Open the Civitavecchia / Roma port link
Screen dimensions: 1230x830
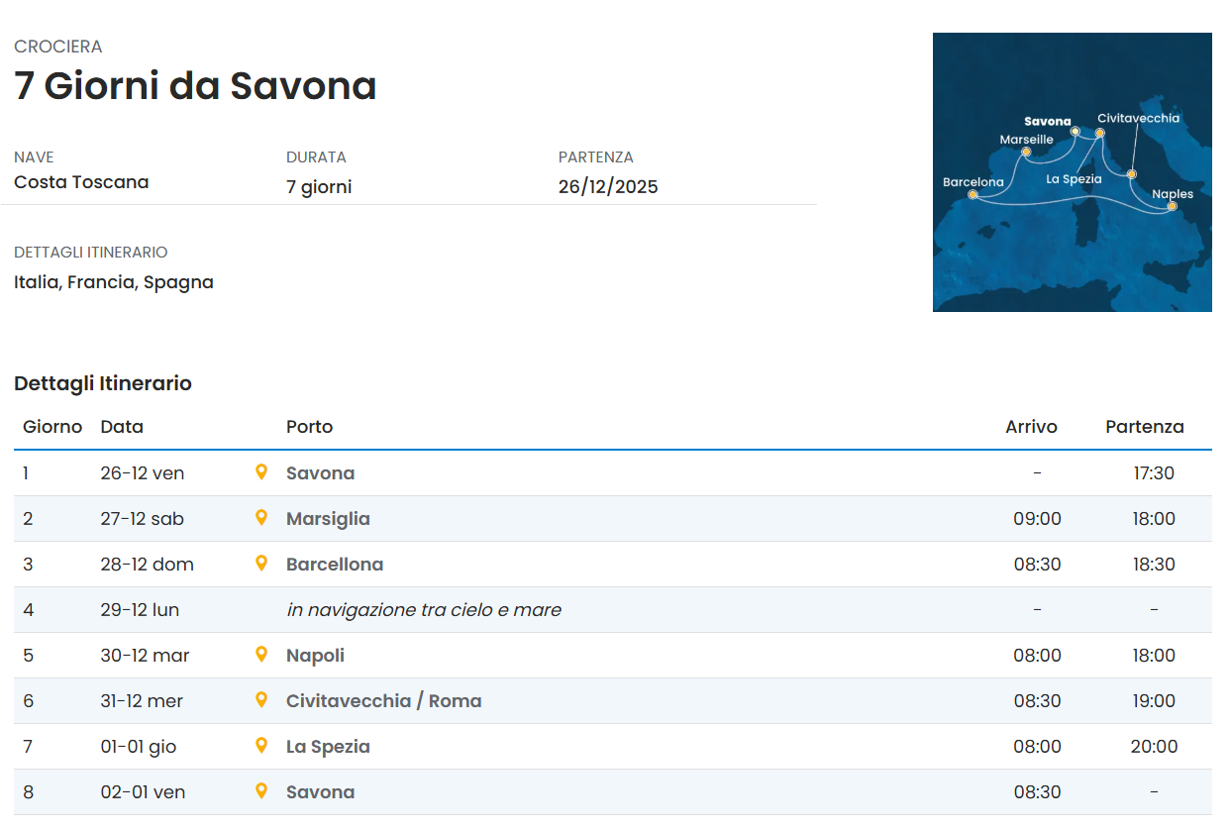pos(384,701)
